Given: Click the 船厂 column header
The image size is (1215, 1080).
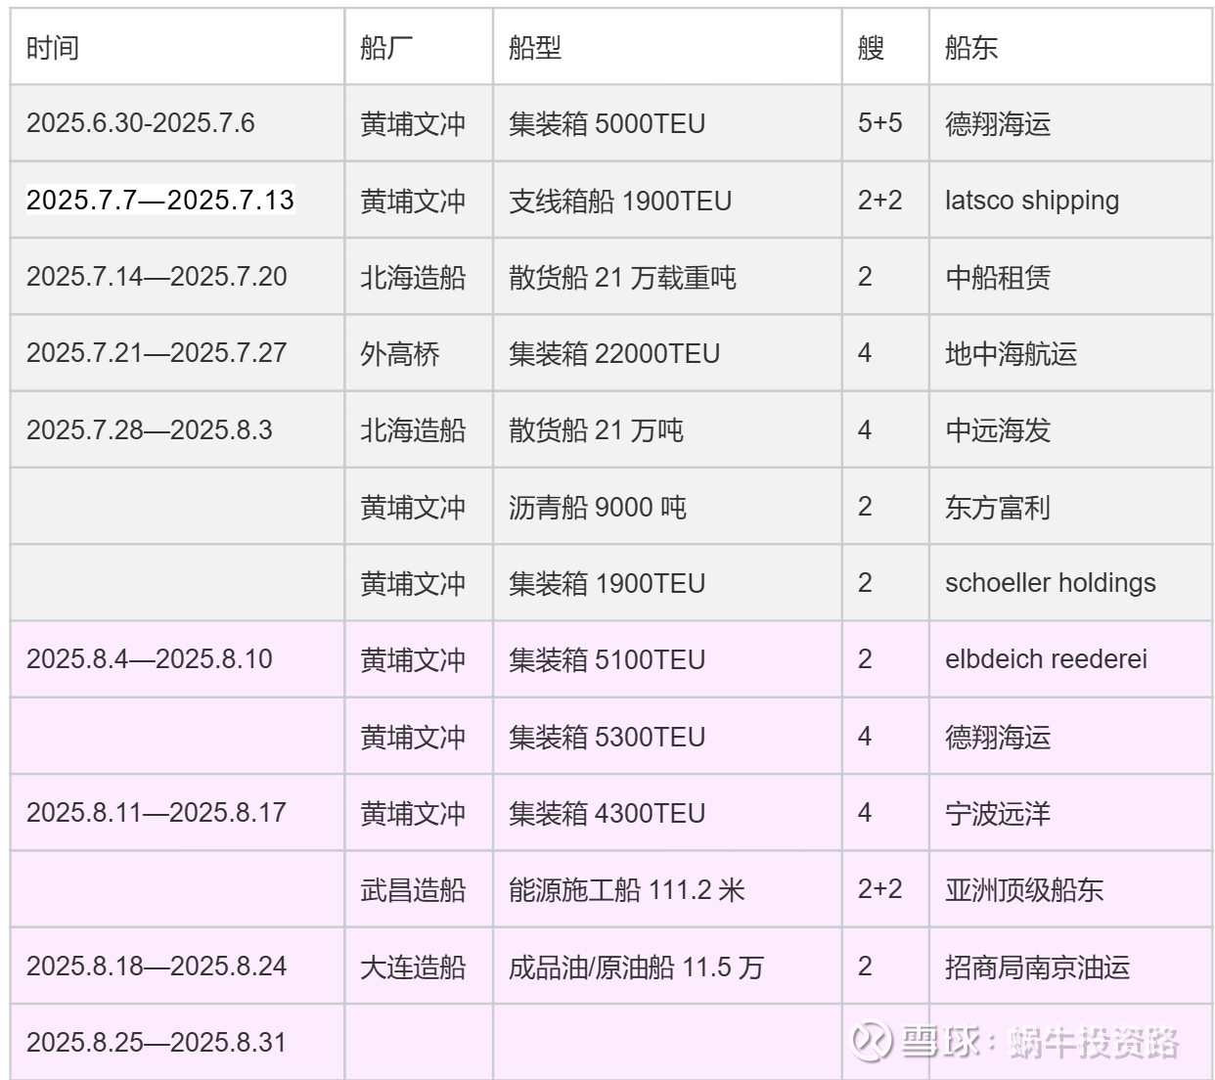Looking at the screenshot, I should pyautogui.click(x=386, y=48).
